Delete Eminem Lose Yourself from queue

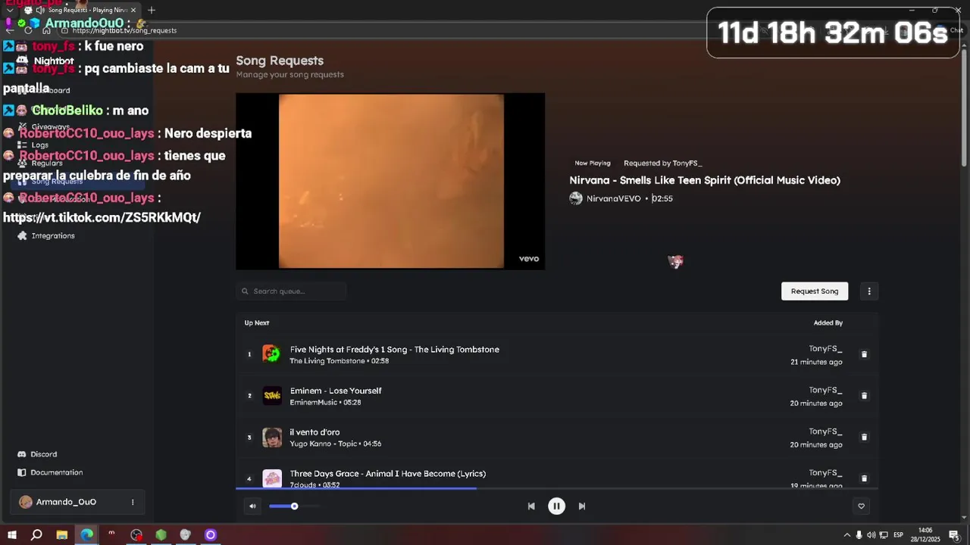864,396
